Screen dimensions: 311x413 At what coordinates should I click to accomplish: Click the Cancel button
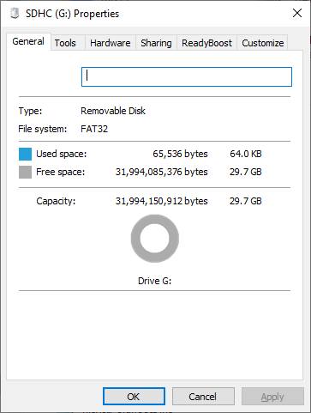(203, 397)
